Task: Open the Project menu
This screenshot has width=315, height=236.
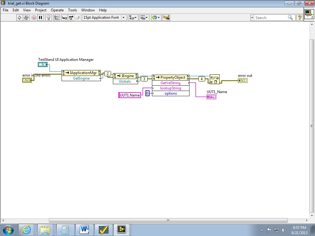Action: click(x=41, y=10)
